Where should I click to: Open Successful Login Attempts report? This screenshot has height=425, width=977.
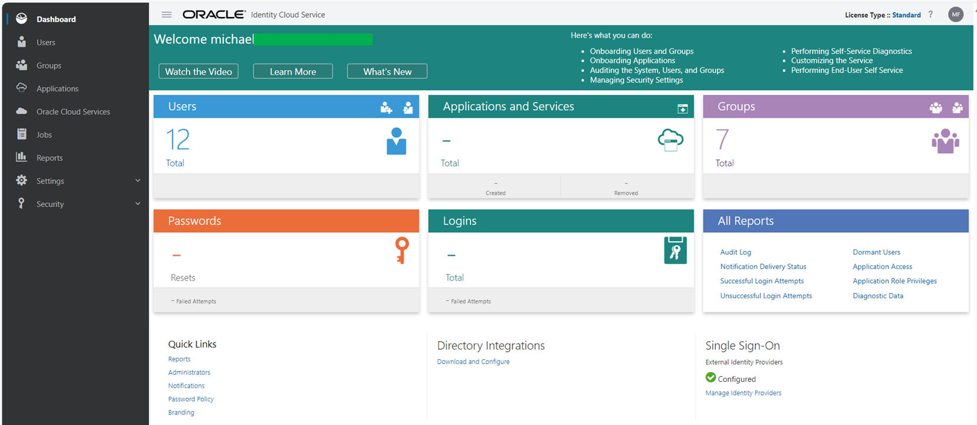point(762,281)
